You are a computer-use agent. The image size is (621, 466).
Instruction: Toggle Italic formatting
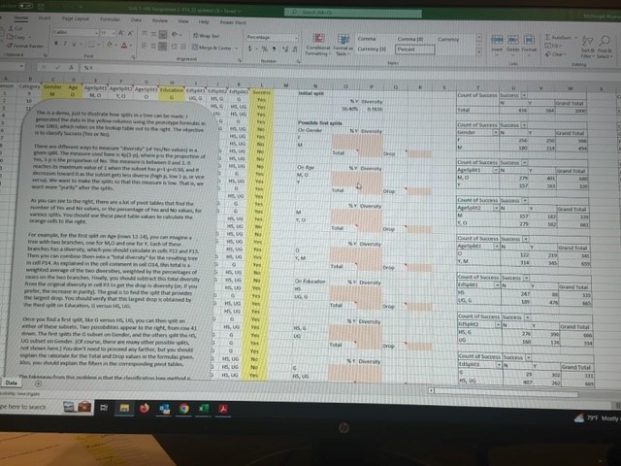(x=65, y=43)
